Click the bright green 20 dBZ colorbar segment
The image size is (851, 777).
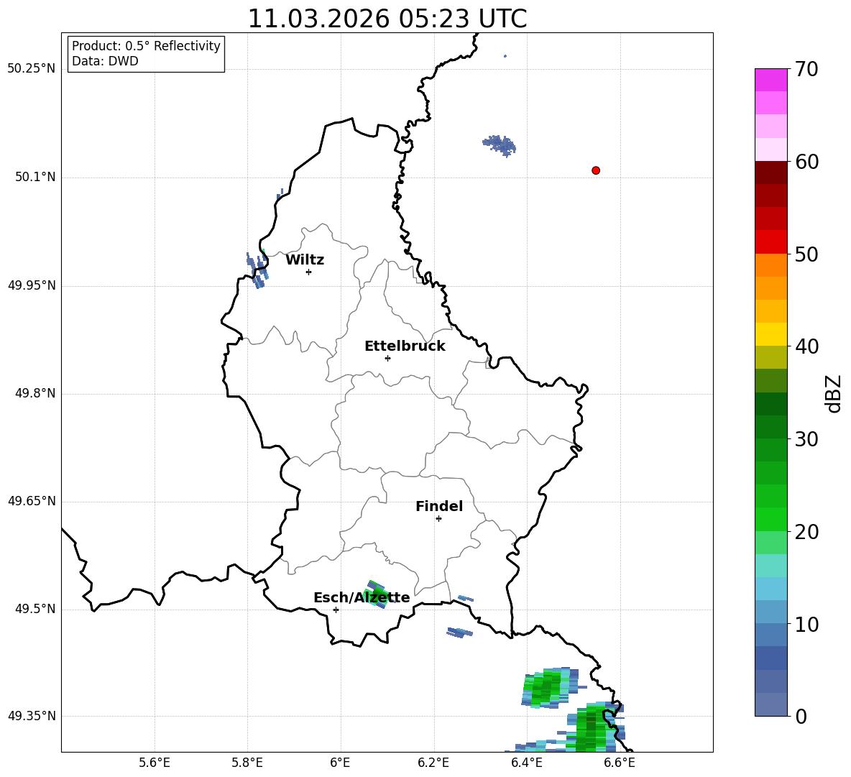click(770, 519)
